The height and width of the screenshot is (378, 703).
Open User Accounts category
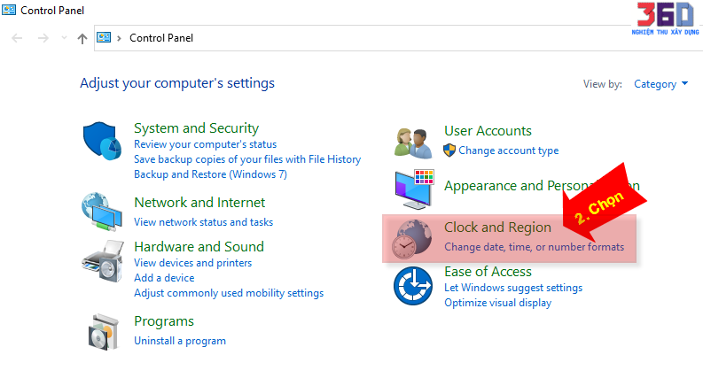[488, 131]
